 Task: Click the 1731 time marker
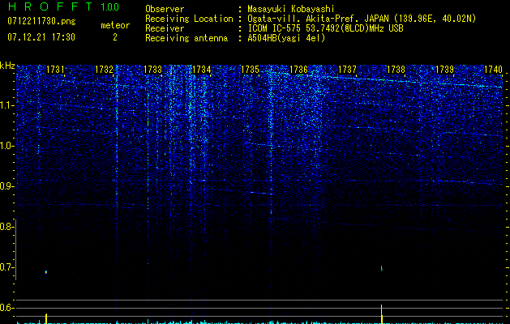point(55,70)
